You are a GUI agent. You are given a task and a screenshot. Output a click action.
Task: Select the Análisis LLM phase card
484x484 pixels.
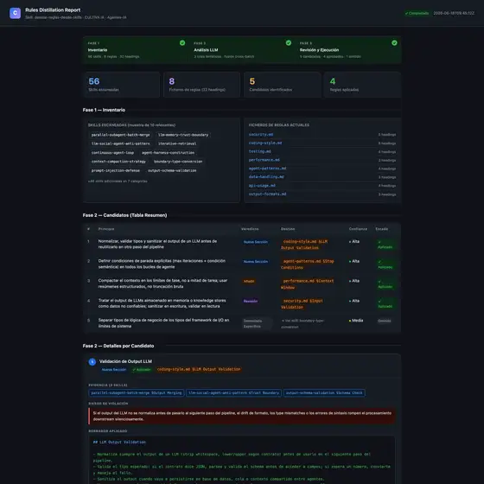242,50
